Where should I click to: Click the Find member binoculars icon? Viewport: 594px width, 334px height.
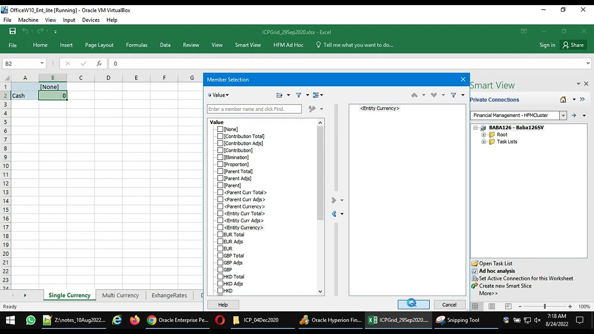click(312, 109)
